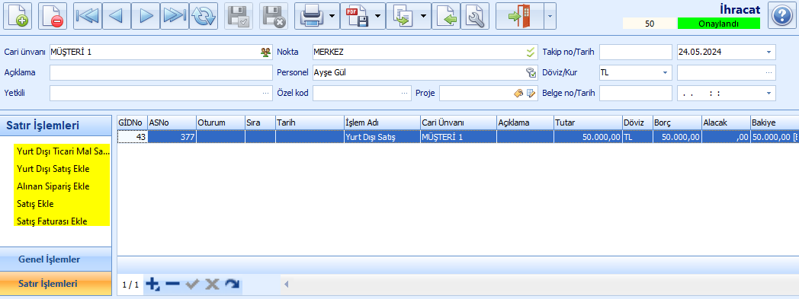The width and height of the screenshot is (799, 299).
Task: Click the curved arrow icon in grid navigator
Action: tap(233, 285)
